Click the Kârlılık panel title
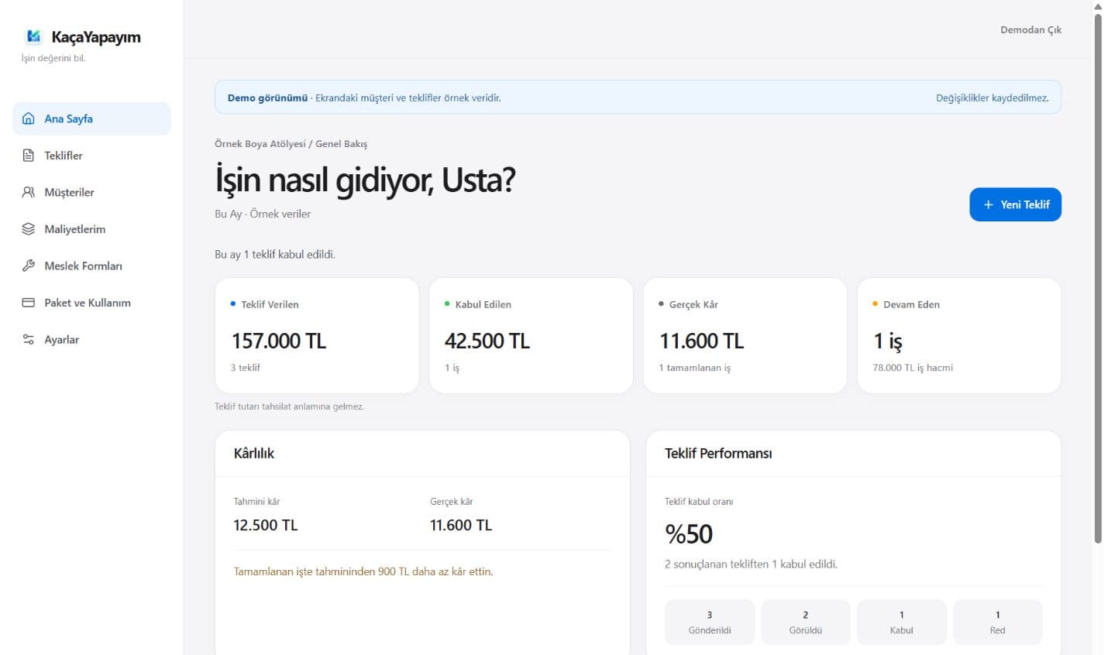The image size is (1104, 655). click(254, 454)
